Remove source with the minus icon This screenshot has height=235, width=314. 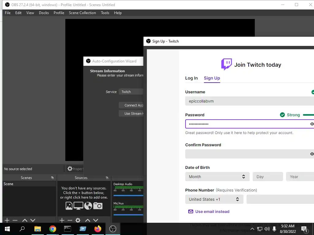pos(70,220)
